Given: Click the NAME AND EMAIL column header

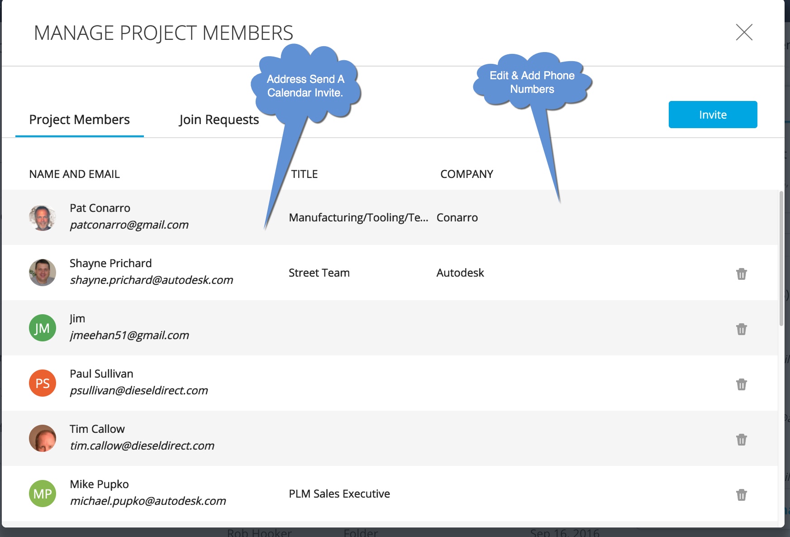Looking at the screenshot, I should point(75,174).
